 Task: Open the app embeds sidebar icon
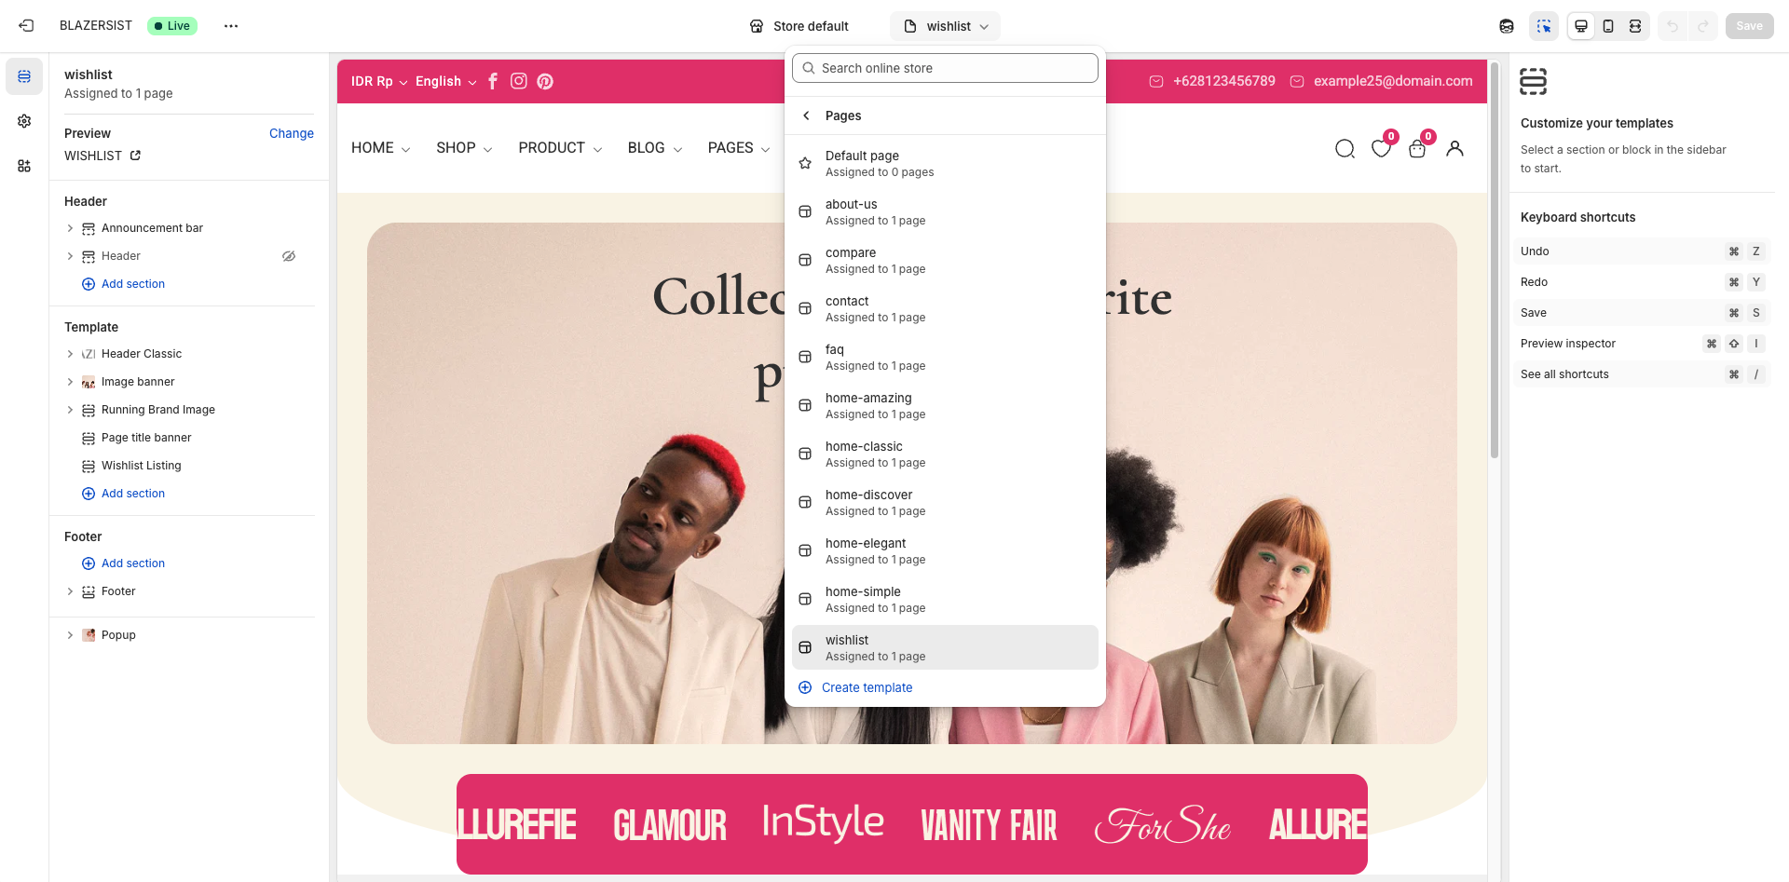24,166
